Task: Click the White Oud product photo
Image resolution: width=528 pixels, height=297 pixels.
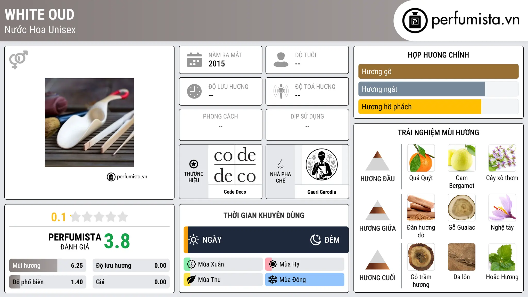Action: coord(89,123)
